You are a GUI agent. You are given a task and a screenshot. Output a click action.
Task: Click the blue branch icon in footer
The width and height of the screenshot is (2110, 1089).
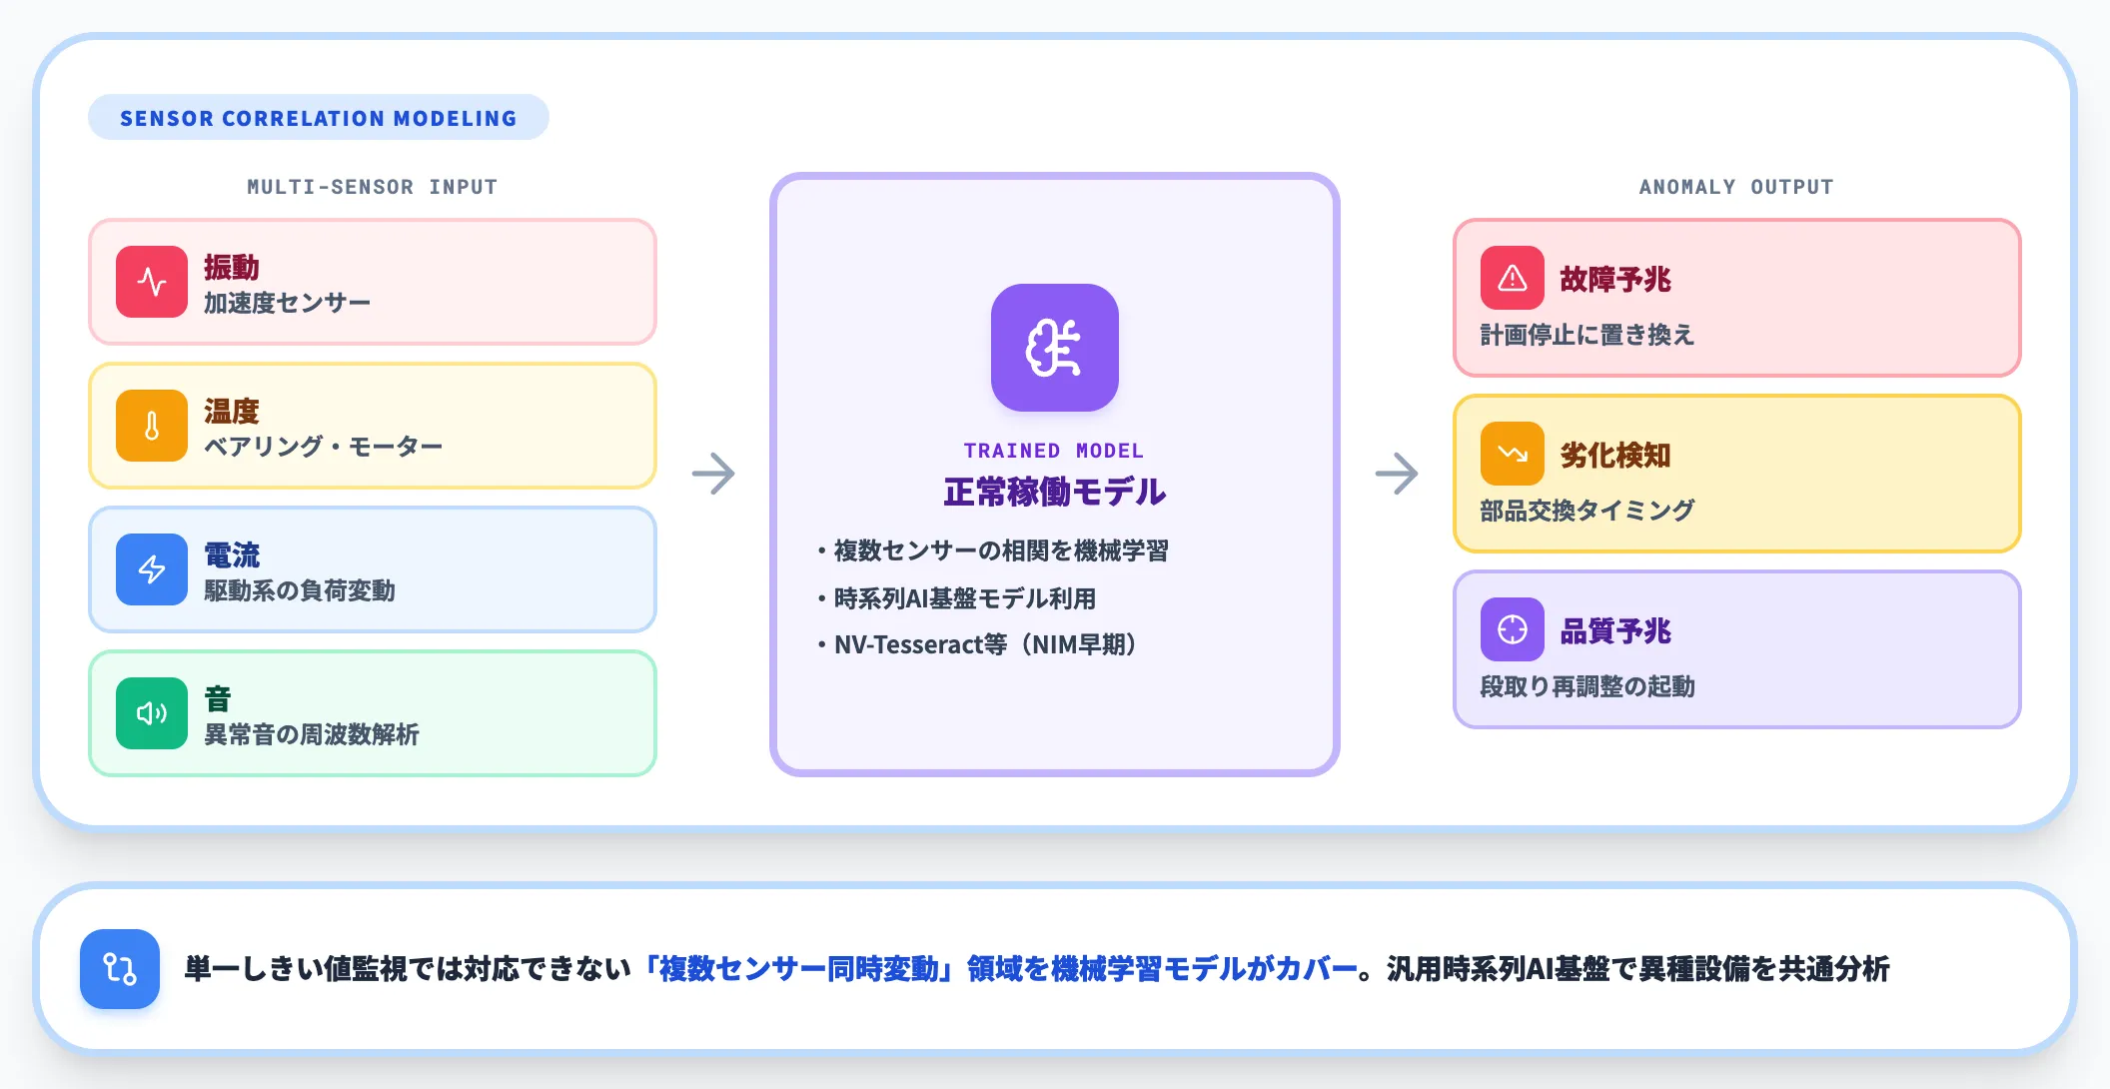click(120, 969)
